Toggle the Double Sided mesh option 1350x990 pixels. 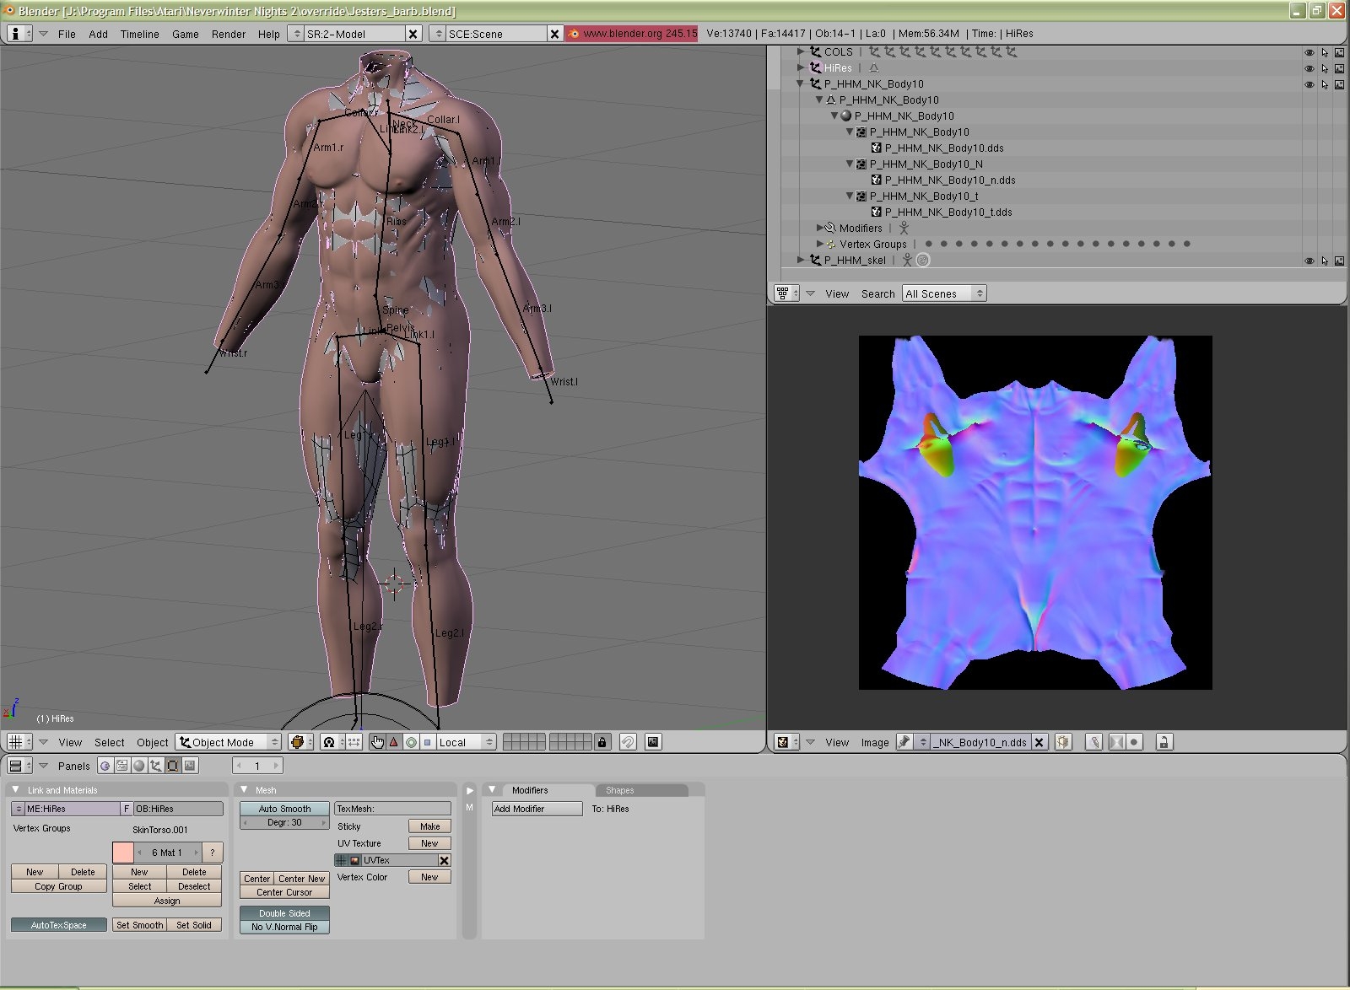(x=284, y=913)
